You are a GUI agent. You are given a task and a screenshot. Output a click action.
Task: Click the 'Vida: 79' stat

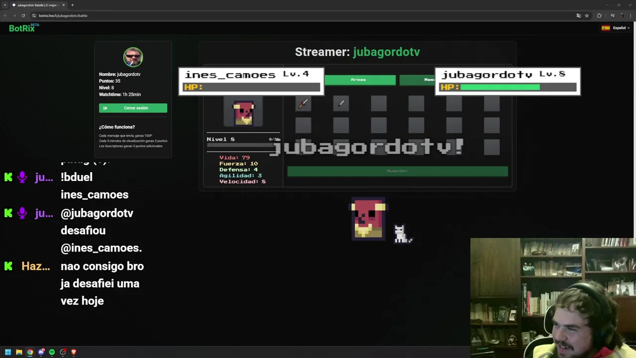point(235,158)
